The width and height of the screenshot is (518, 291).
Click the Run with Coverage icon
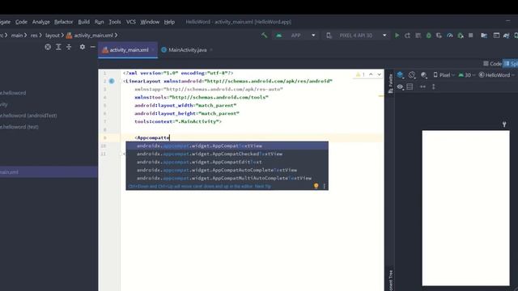pos(439,36)
